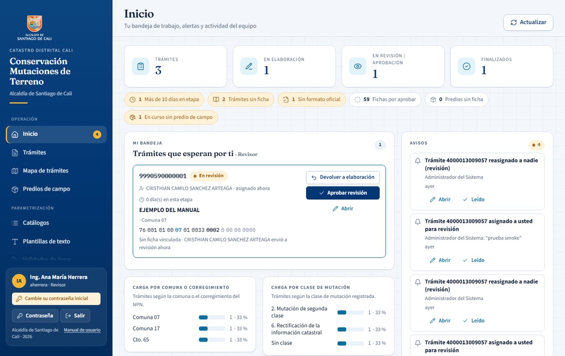565x356 pixels.
Task: Click the T icon beside Plantillas de texto
Action: pyautogui.click(x=15, y=242)
